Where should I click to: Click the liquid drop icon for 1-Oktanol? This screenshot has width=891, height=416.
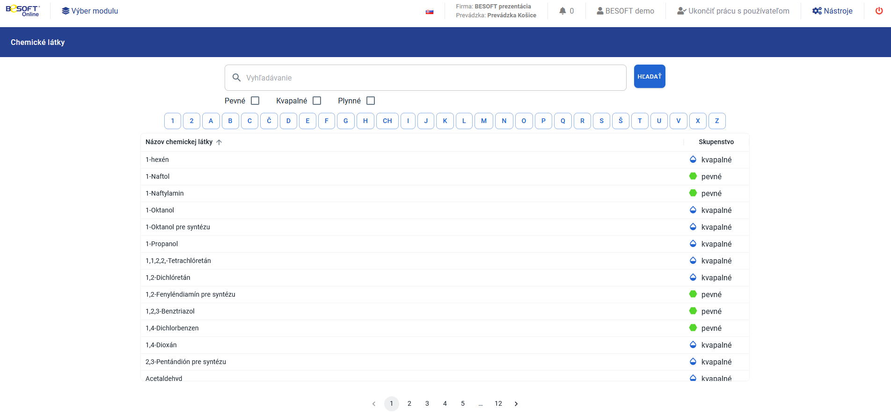coord(693,210)
